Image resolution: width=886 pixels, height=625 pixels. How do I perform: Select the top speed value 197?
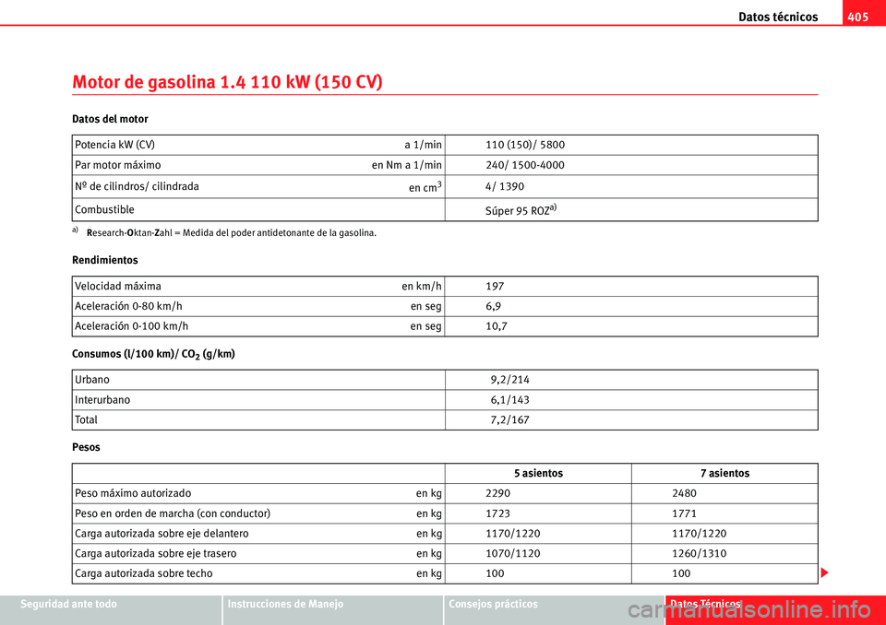point(495,287)
